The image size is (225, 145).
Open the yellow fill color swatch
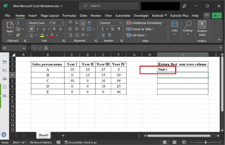[42, 35]
